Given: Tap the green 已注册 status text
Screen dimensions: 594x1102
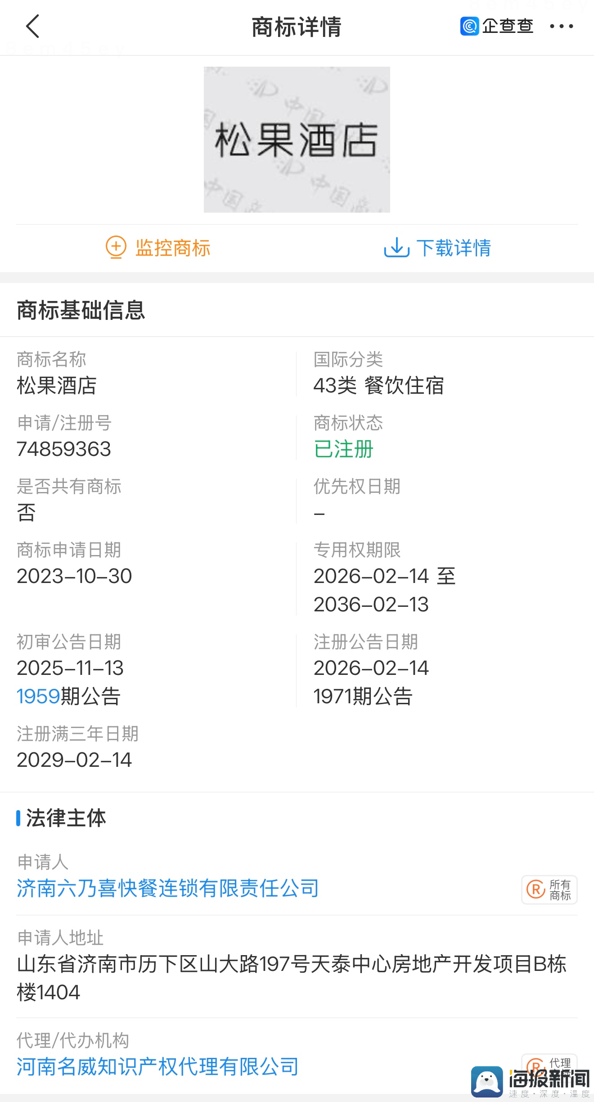Looking at the screenshot, I should (x=343, y=449).
